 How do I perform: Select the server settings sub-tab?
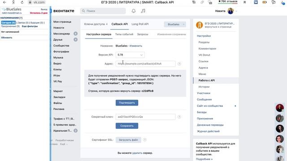pyautogui.click(x=99, y=34)
